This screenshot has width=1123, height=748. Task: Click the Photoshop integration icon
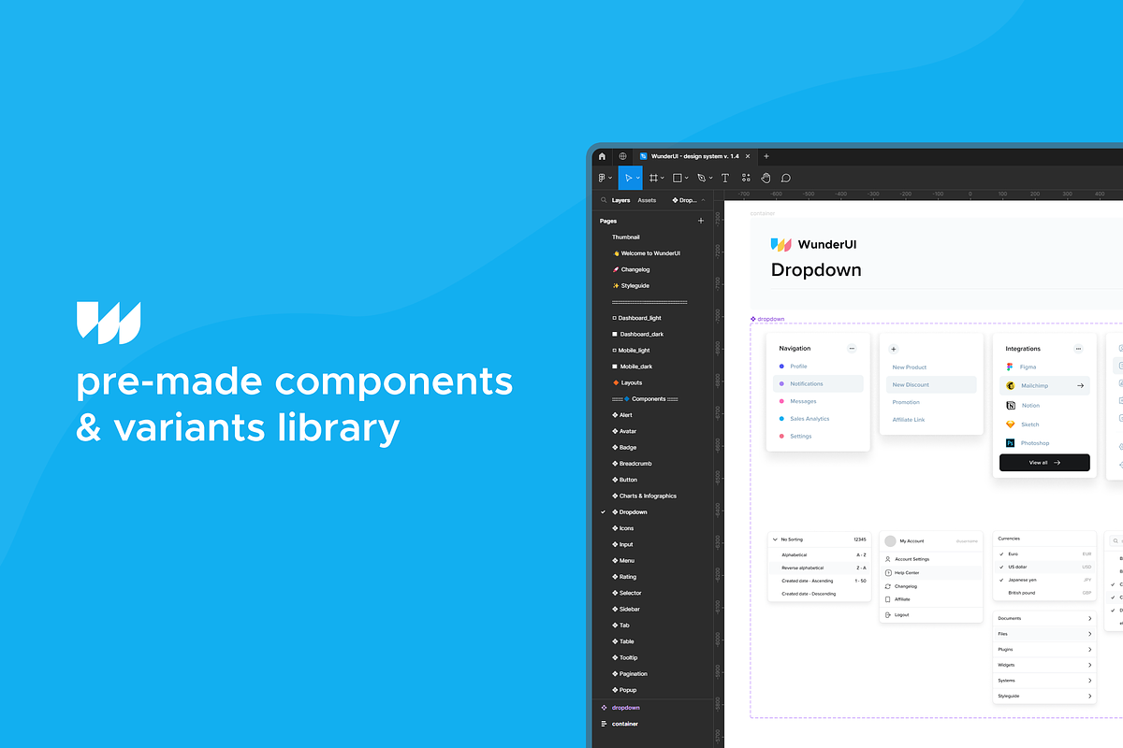1011,443
